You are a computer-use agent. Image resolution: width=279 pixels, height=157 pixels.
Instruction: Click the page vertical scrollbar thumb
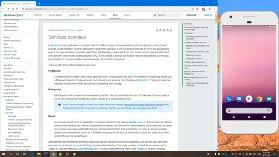pyautogui.click(x=216, y=19)
